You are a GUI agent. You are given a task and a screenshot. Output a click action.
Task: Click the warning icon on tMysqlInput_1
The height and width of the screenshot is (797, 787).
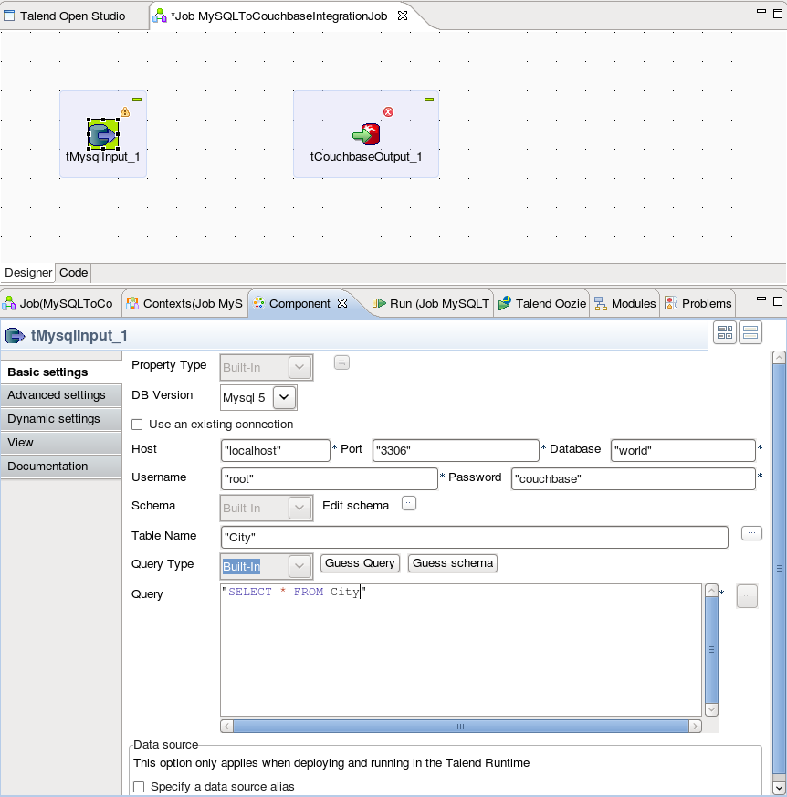(x=125, y=111)
